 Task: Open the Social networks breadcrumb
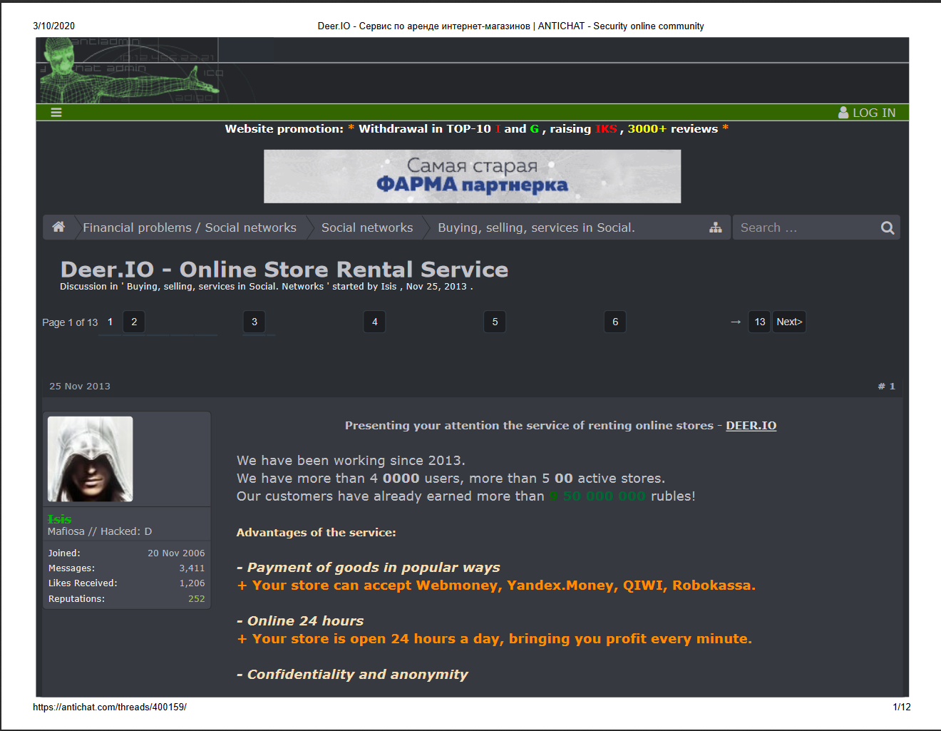click(366, 228)
